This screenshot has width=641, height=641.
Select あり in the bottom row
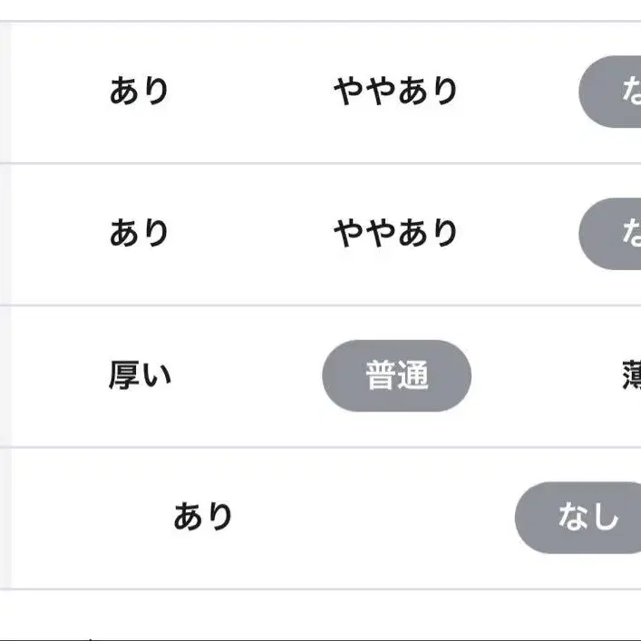coord(203,518)
